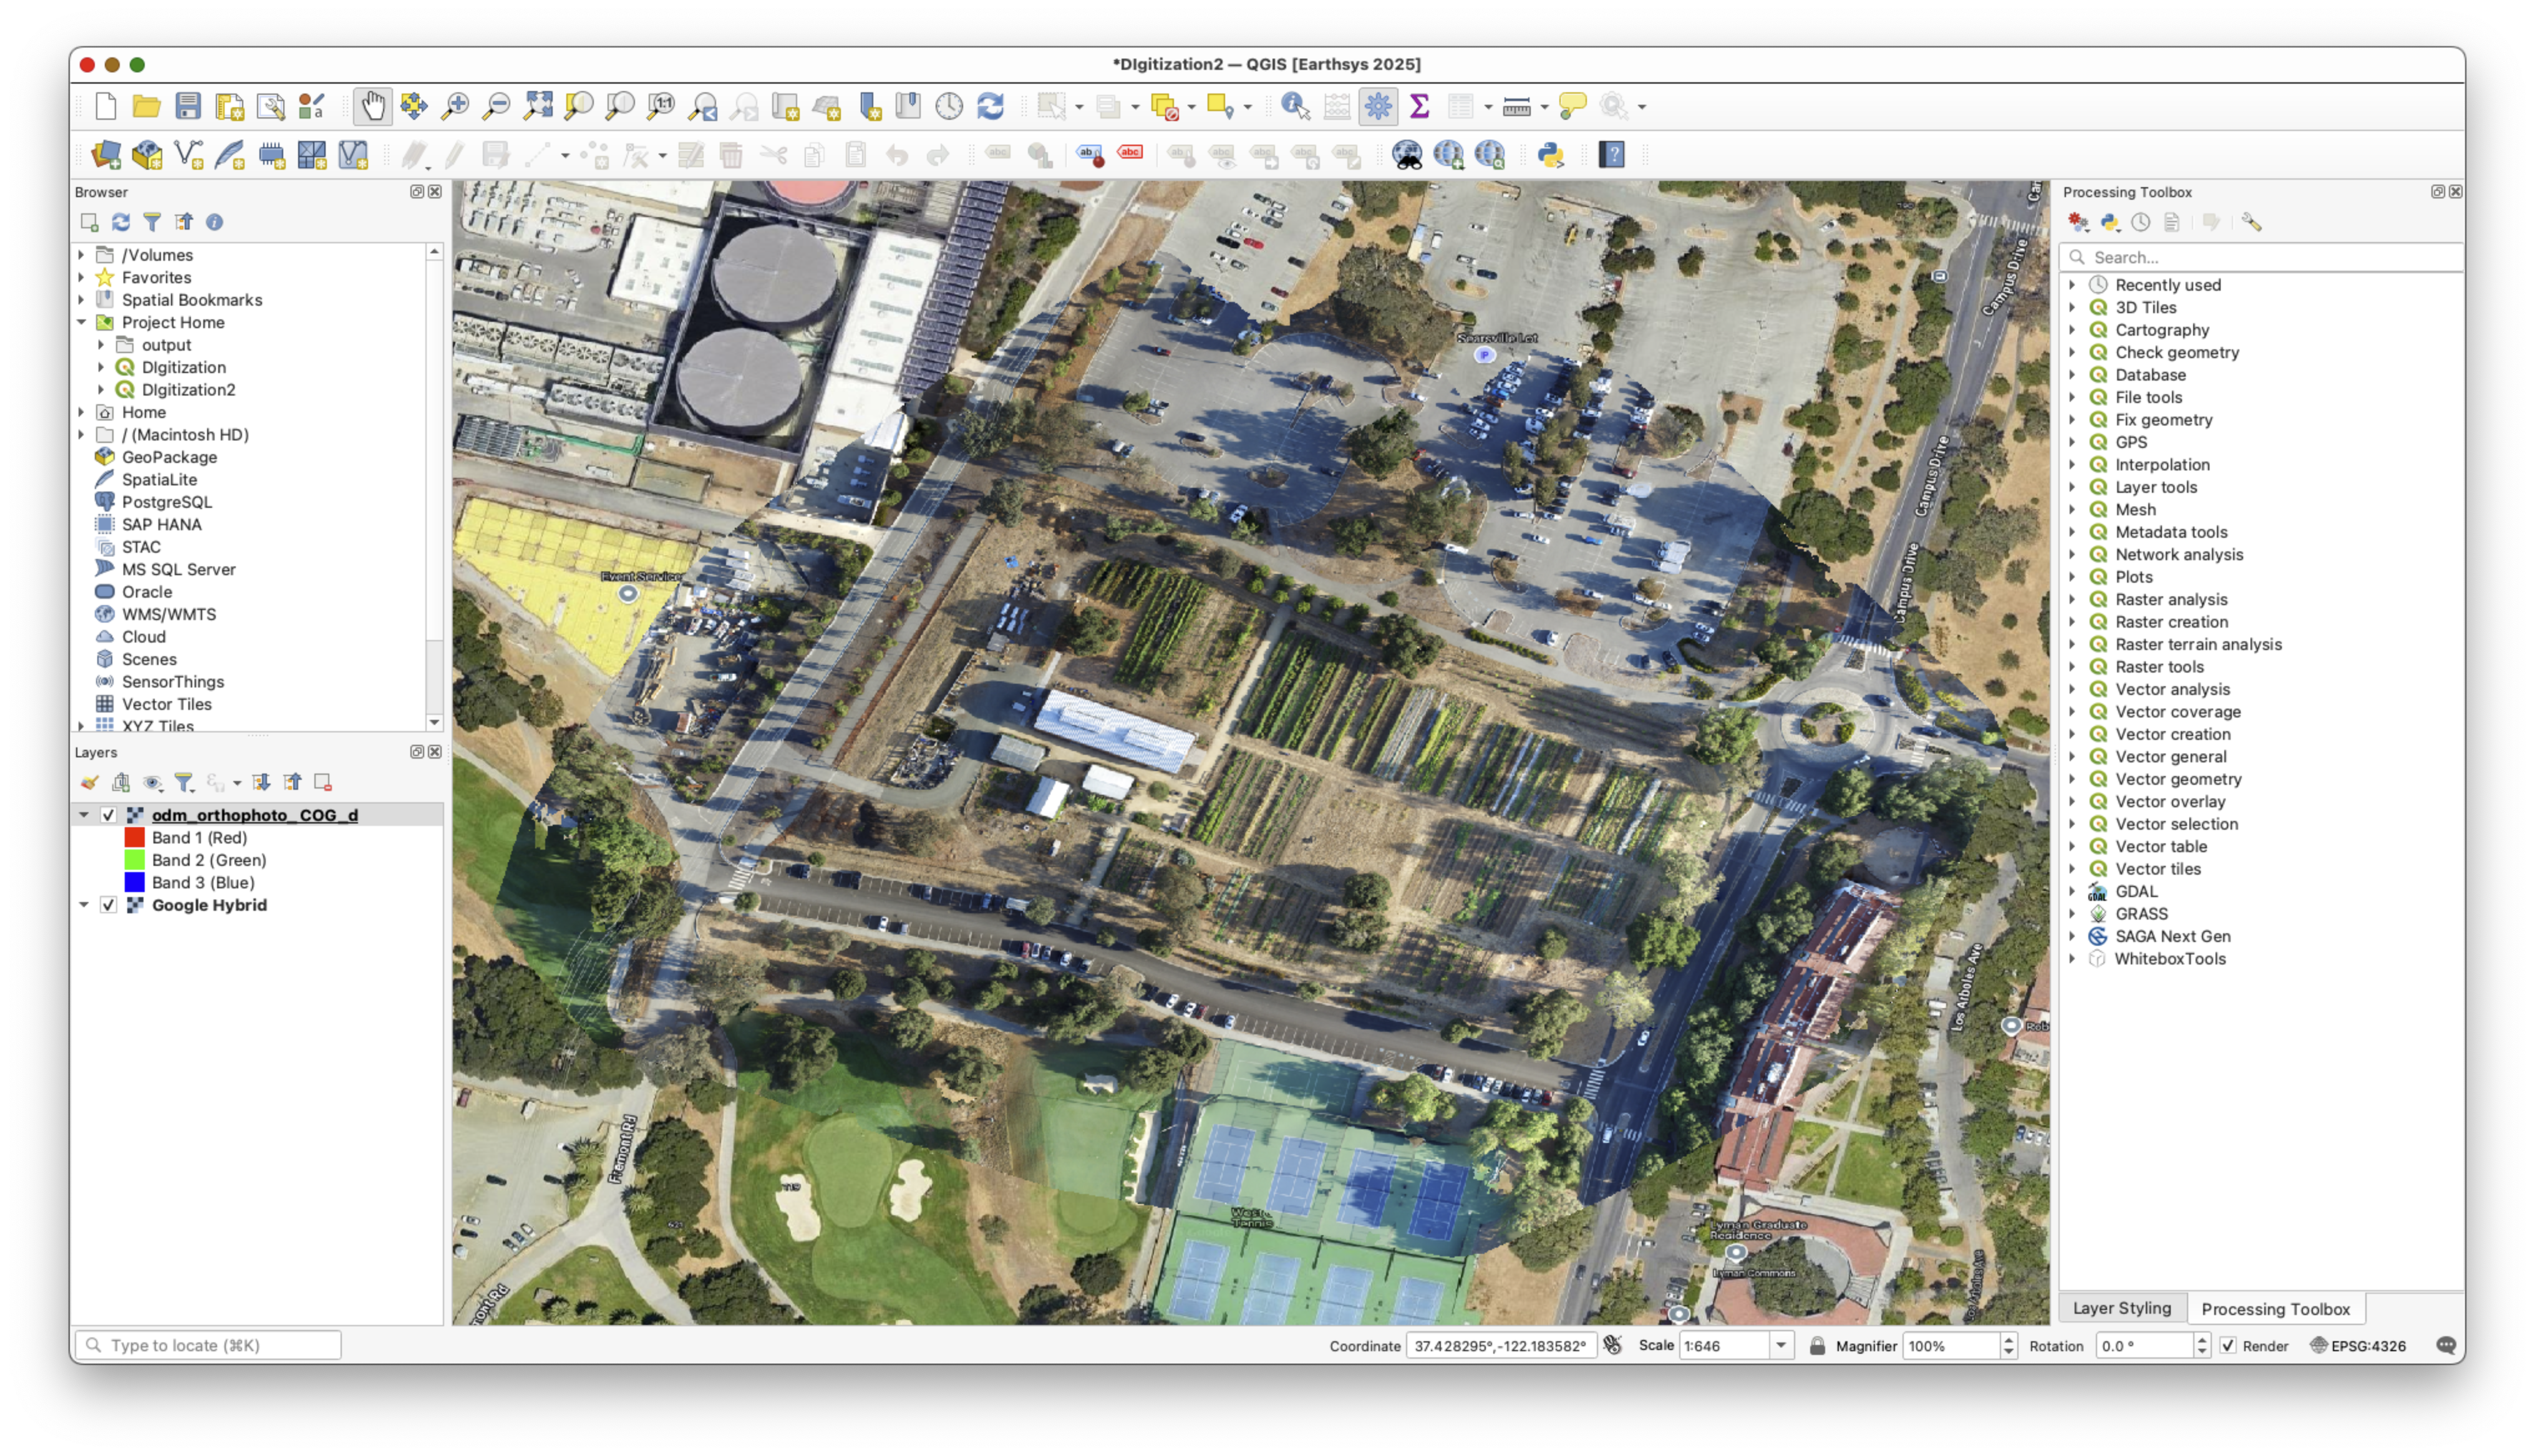Screen dimensions: 2535x1456
Task: Open the Data Source Manager icon
Action: pyautogui.click(x=106, y=155)
